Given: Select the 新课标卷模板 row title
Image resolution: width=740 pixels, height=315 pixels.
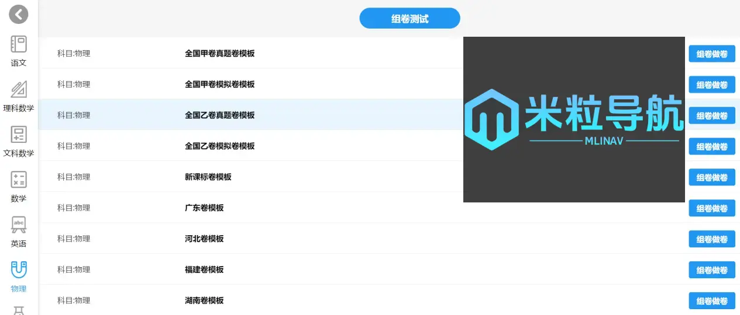Looking at the screenshot, I should pyautogui.click(x=208, y=177).
